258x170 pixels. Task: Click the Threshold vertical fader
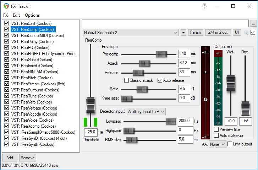(90, 105)
